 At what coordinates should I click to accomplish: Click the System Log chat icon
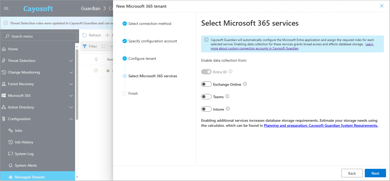(11, 154)
